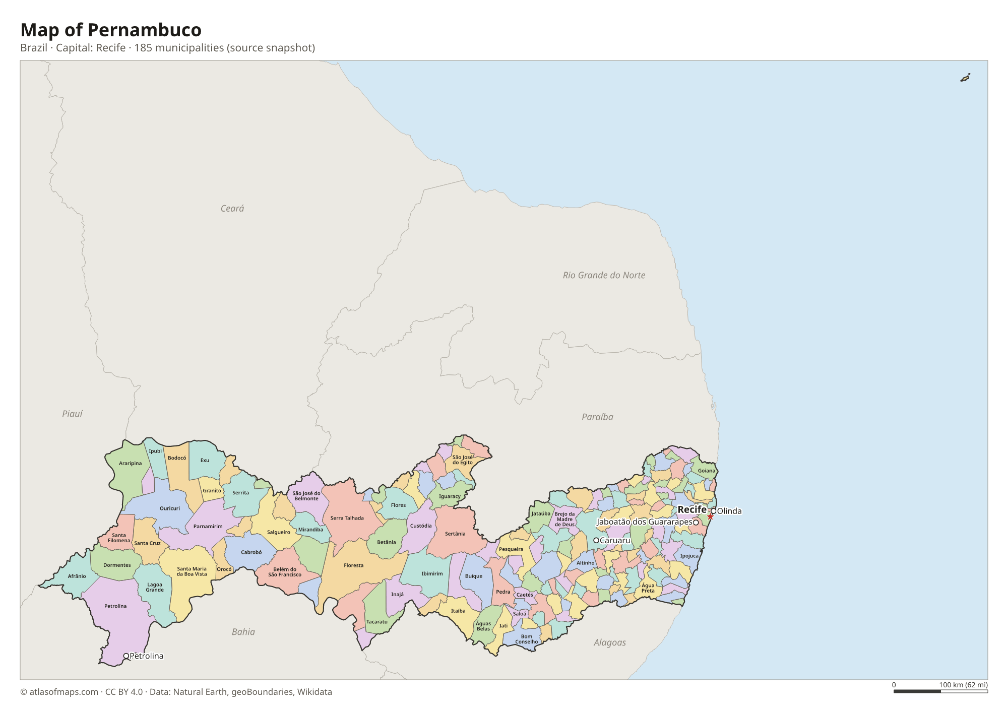This screenshot has width=1008, height=712.
Task: Click the Rio Grande do Norte label
Action: pos(604,275)
